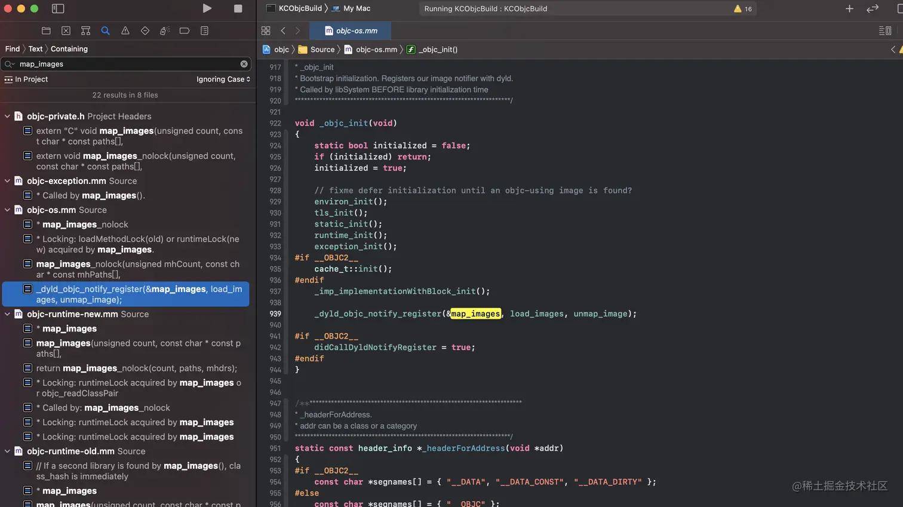
Task: Change the Ignoring Case option
Action: [223, 79]
